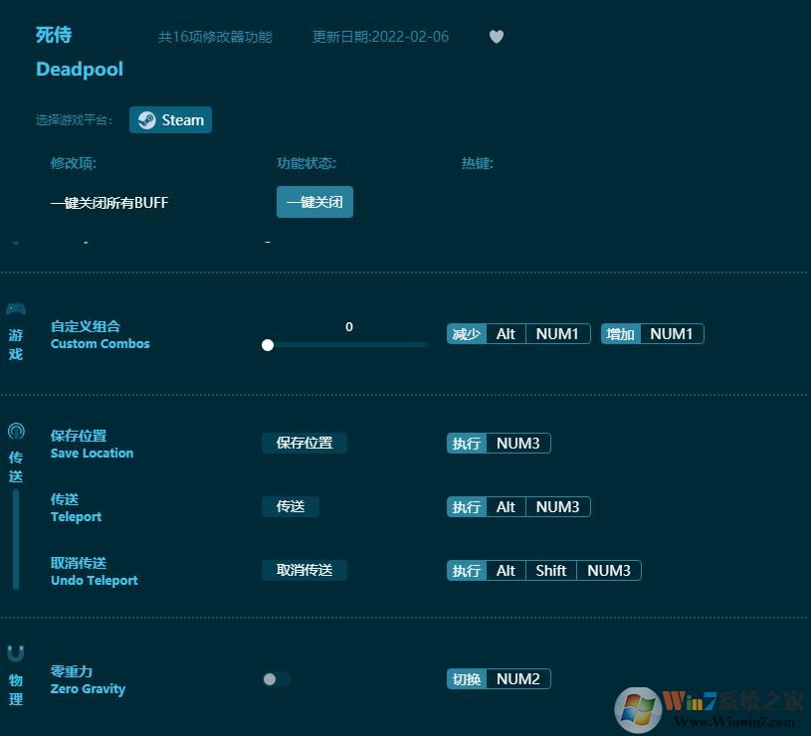Viewport: 811px width, 736px height.
Task: Click the NUM3 key in Undo Teleport hotkey
Action: [x=609, y=571]
